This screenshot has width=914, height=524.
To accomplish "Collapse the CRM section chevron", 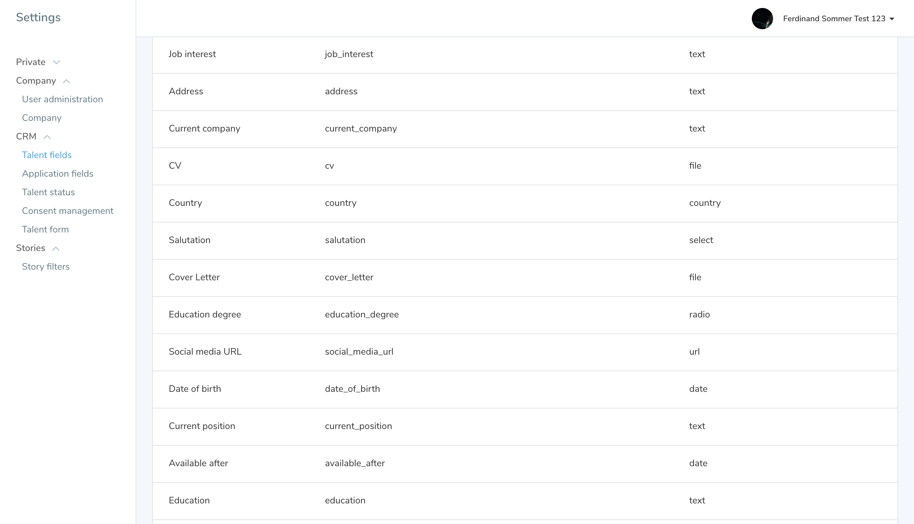I will (47, 137).
